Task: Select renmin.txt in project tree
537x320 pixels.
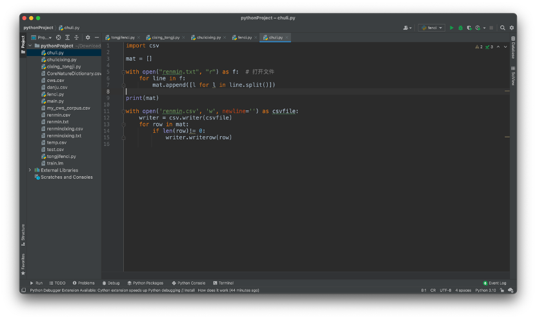Action: (x=55, y=122)
